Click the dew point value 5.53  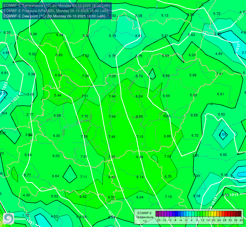coord(55,196)
